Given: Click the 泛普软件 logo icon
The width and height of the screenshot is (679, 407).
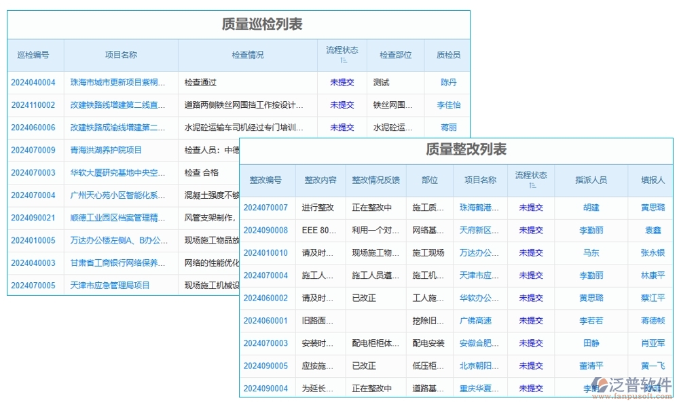Looking at the screenshot, I should (x=600, y=385).
